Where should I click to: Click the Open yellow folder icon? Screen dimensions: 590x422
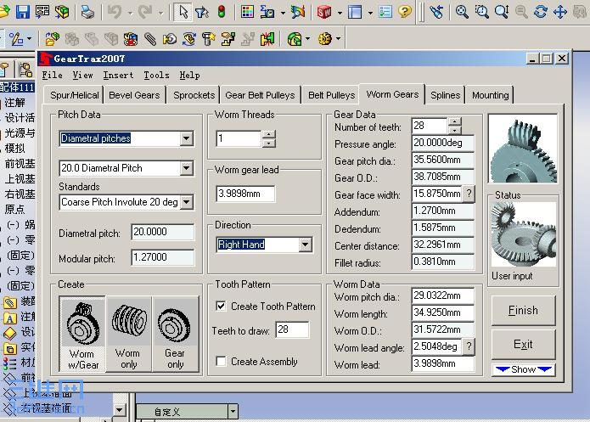(x=4, y=12)
